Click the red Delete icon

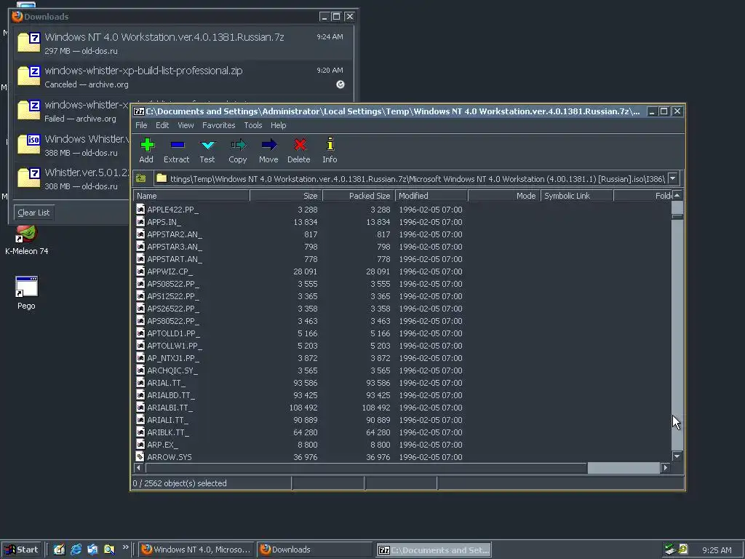click(300, 145)
